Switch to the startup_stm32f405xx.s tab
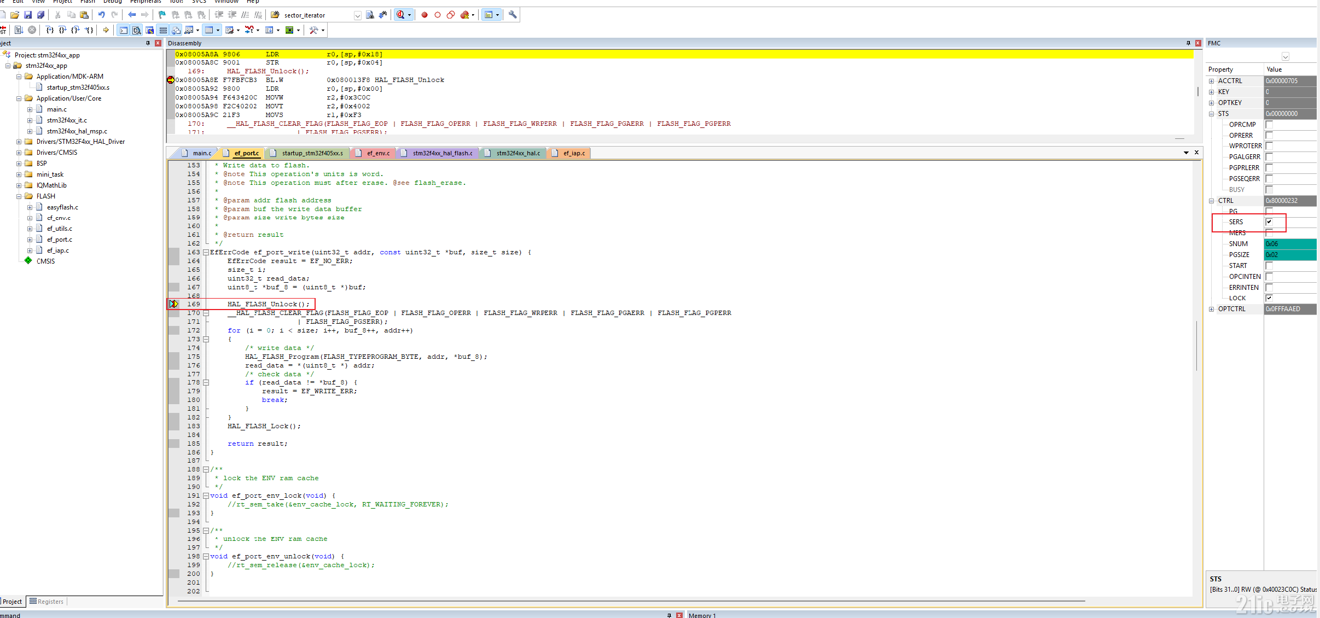The height and width of the screenshot is (618, 1320). tap(307, 153)
